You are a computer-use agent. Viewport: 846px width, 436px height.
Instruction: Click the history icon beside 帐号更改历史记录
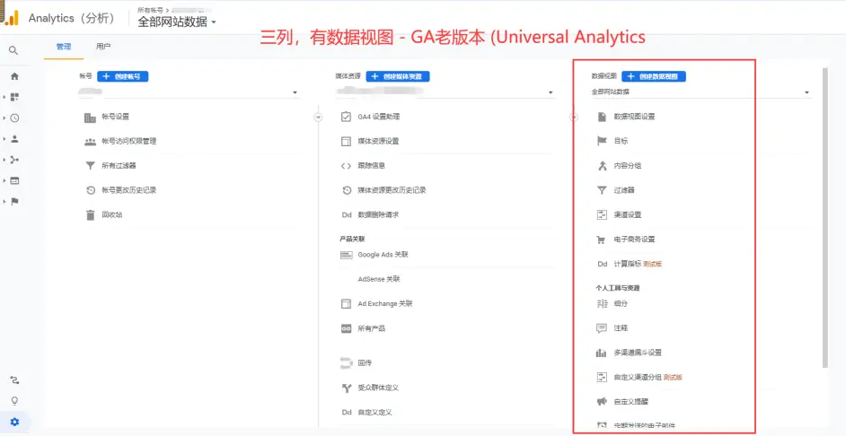[x=90, y=190]
